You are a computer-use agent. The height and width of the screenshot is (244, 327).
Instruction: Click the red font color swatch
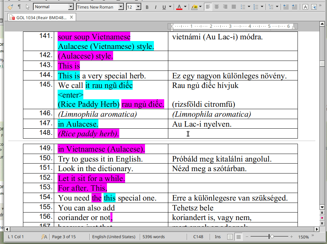click(179, 7)
